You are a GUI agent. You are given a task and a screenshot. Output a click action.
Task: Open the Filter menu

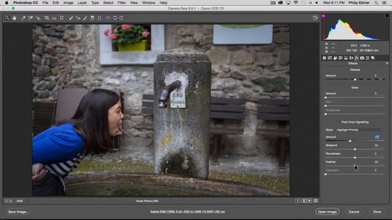point(121,2)
